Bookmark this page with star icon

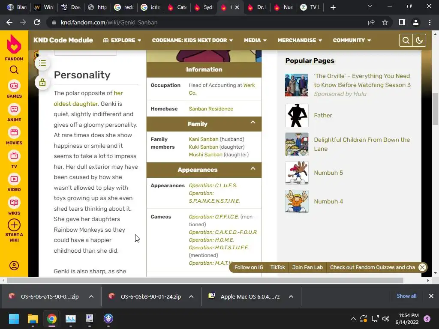point(385,22)
